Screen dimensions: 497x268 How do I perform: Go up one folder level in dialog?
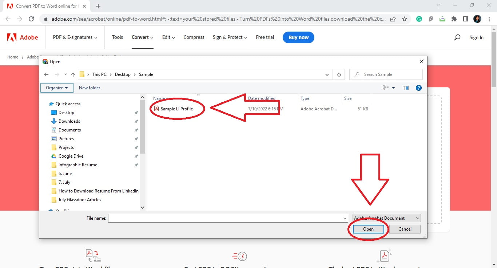[73, 74]
